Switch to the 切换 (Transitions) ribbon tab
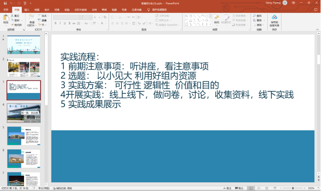The width and height of the screenshot is (321, 191). tap(57, 10)
